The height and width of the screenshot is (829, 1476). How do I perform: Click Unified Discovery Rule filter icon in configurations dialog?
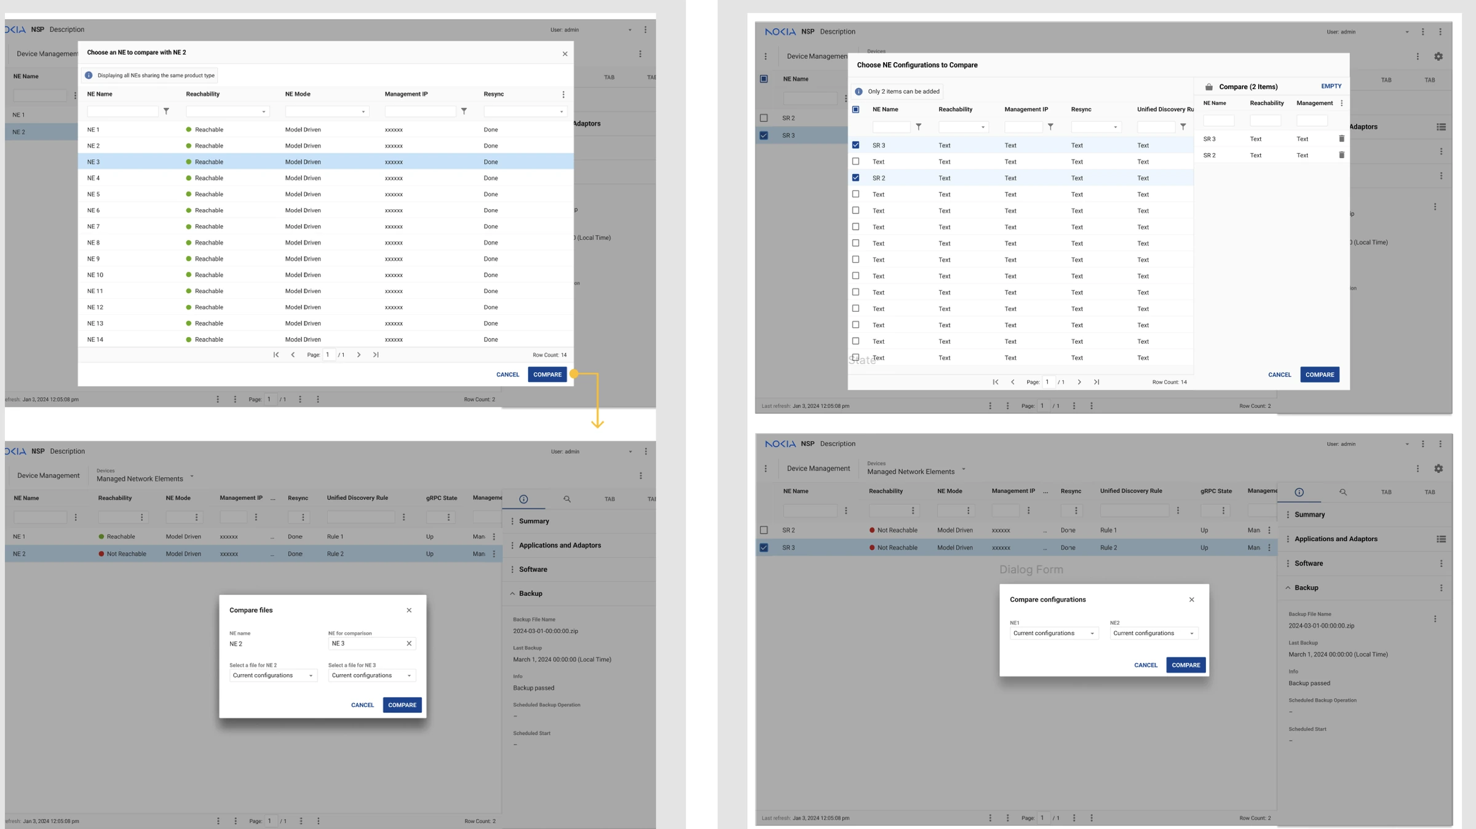pyautogui.click(x=1183, y=127)
